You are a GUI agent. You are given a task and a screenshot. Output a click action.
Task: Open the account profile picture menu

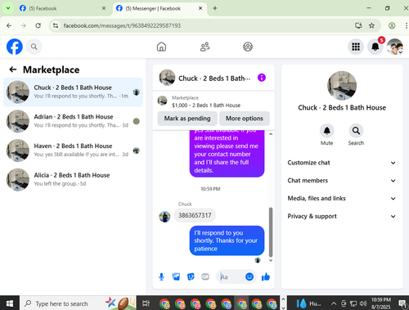coord(395,47)
